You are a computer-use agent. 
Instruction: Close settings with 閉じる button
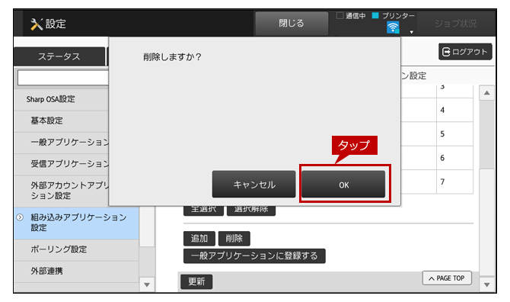pos(292,23)
